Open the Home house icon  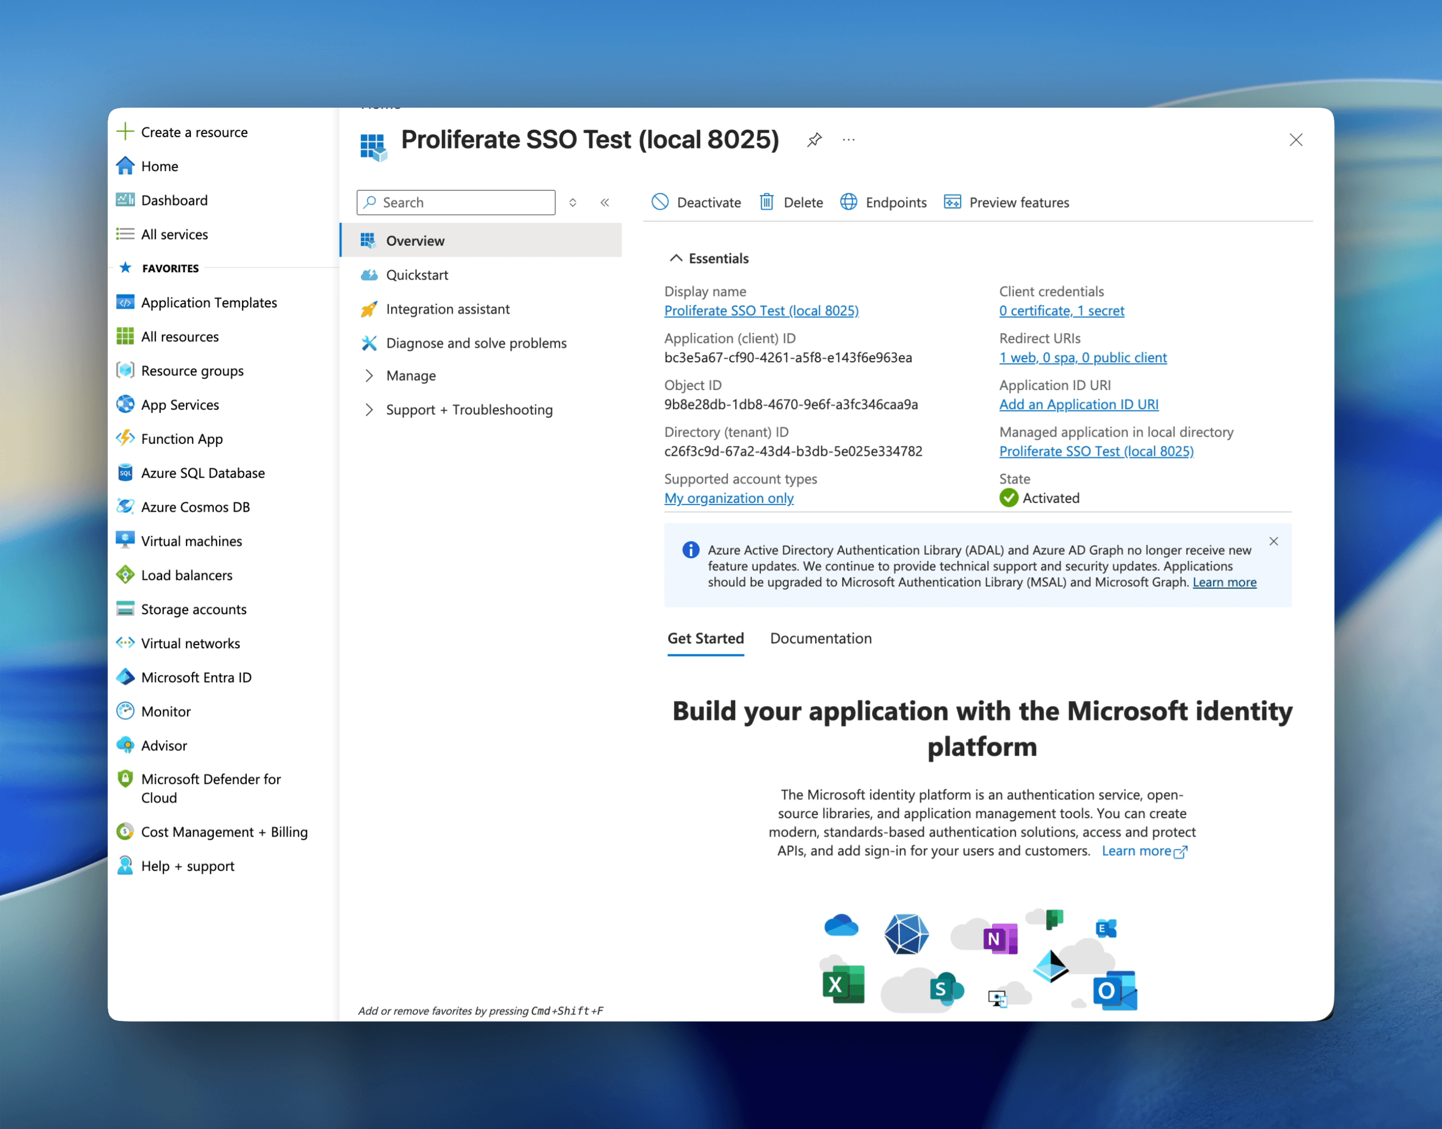tap(125, 166)
